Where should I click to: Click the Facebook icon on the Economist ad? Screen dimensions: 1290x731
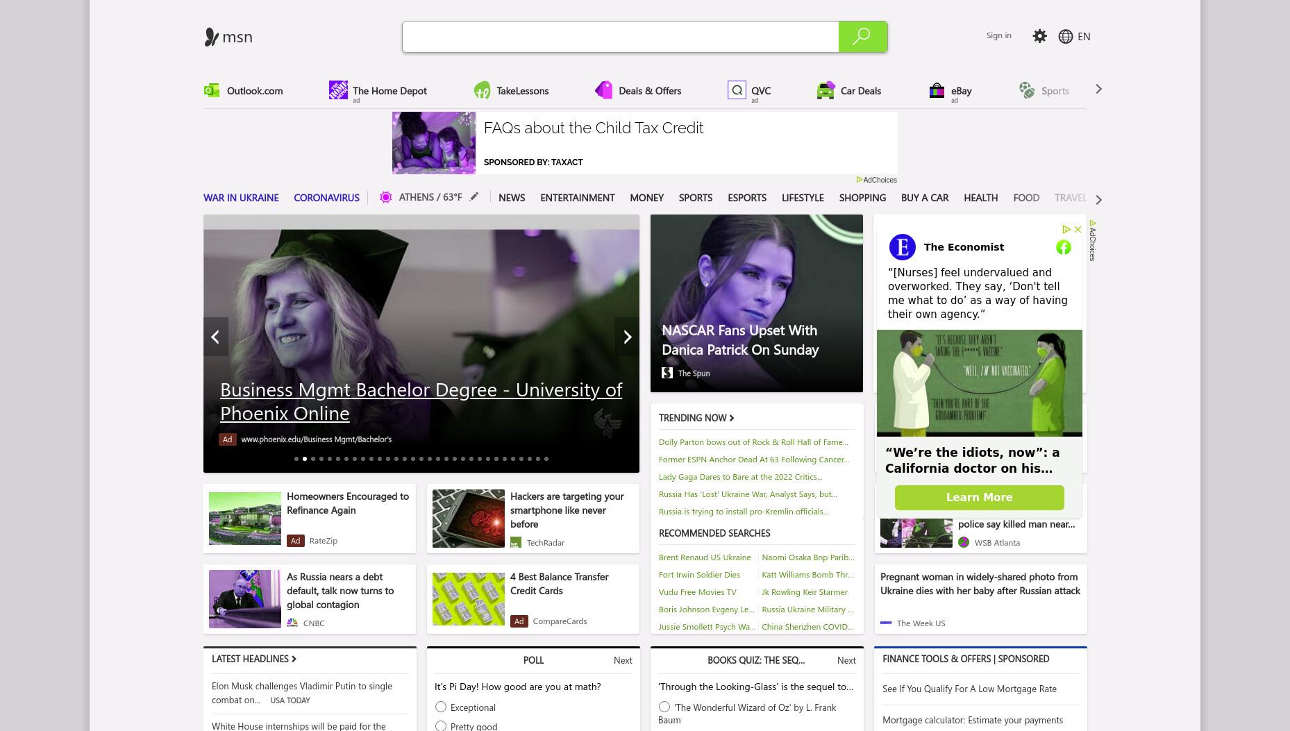(x=1064, y=247)
